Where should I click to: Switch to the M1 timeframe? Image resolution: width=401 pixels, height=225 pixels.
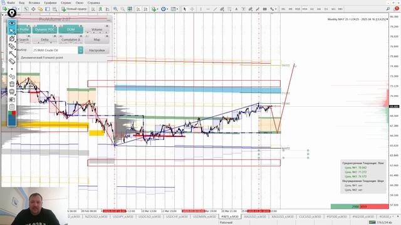tap(283, 9)
